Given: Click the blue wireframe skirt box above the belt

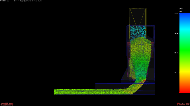Looking at the screenshot, I should 125,89.
